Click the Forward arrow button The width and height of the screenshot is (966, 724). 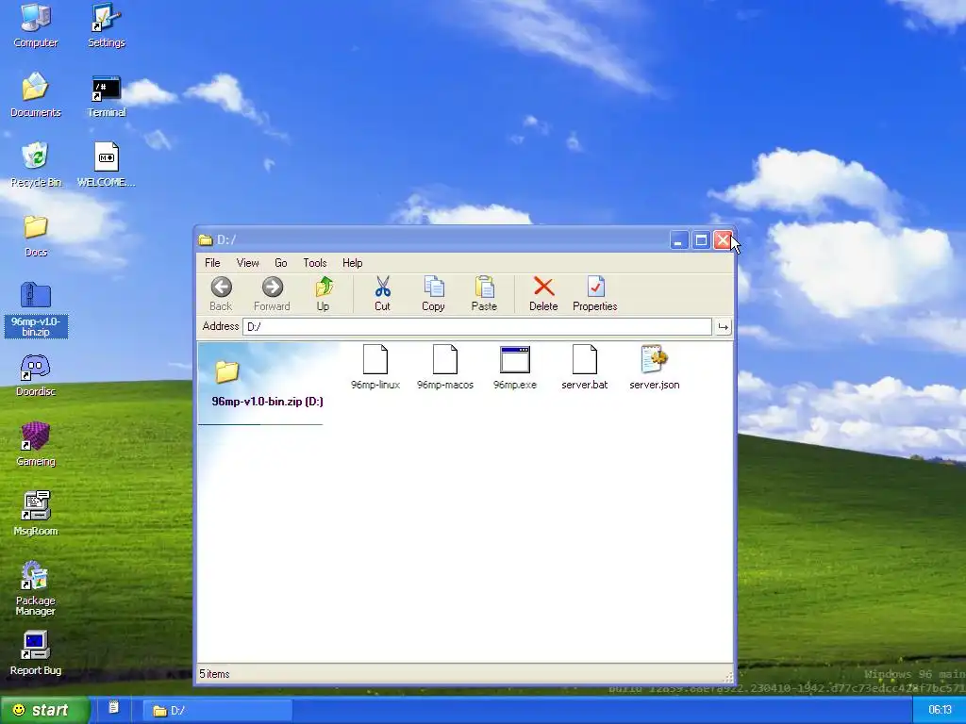(x=272, y=294)
